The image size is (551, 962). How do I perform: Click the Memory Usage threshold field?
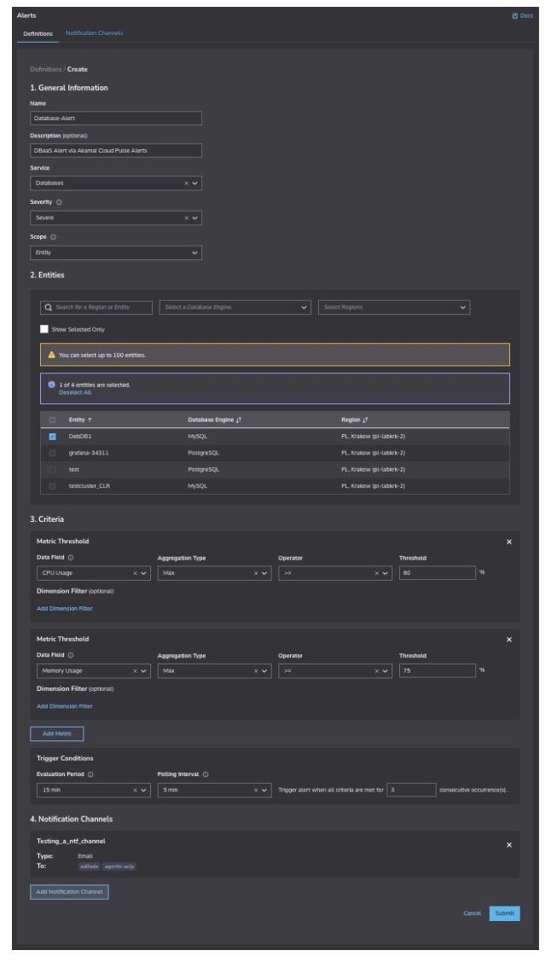pos(437,671)
